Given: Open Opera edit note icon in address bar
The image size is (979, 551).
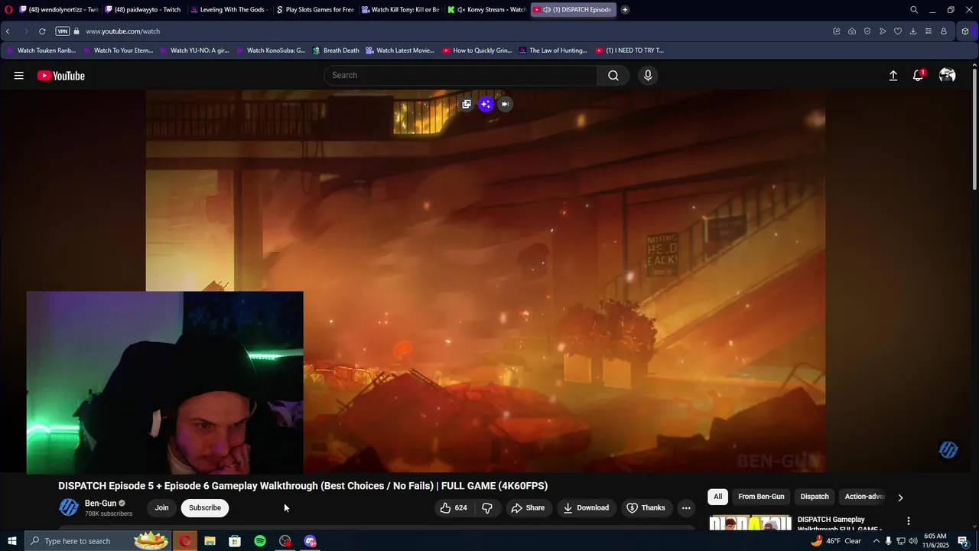Looking at the screenshot, I should [837, 31].
